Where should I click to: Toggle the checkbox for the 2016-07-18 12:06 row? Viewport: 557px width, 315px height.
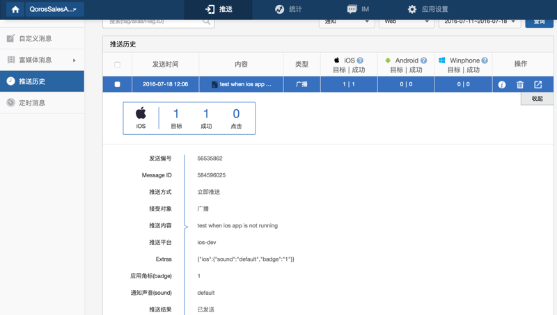[117, 84]
